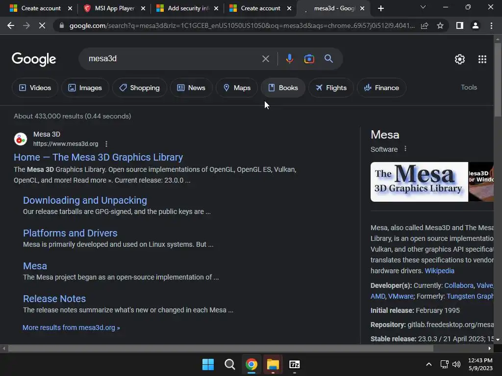502x376 pixels.
Task: Click the lock icon in address bar
Action: 62,25
